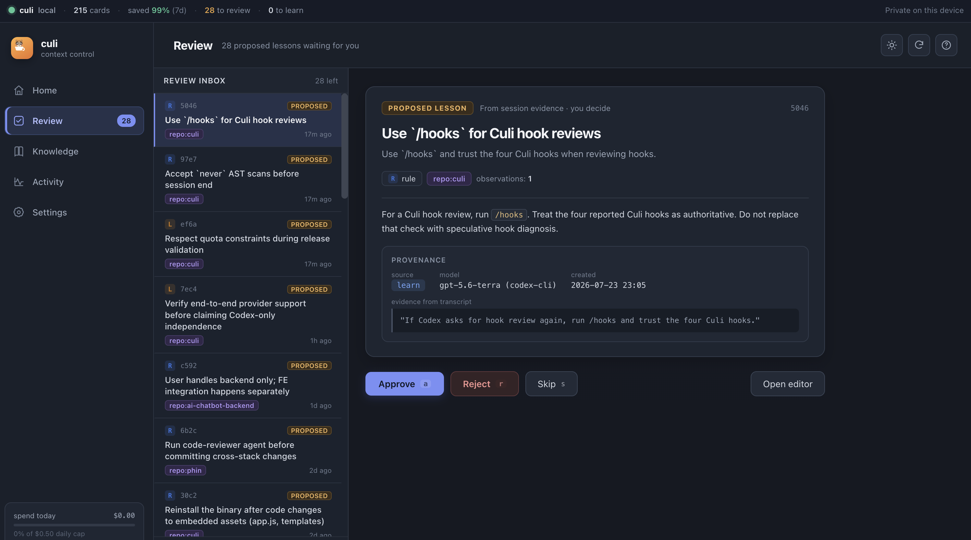Click the Home house icon in sidebar
Screen dimensions: 971x540
coord(19,91)
